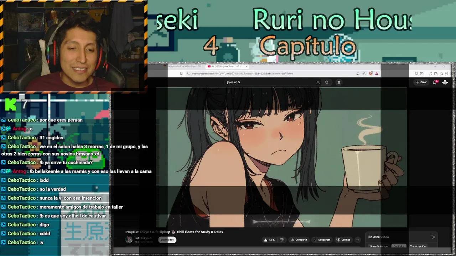This screenshot has width=456, height=256.
Task: Click chat message '!b es que soy dificil de cautivar'
Action: (73, 216)
